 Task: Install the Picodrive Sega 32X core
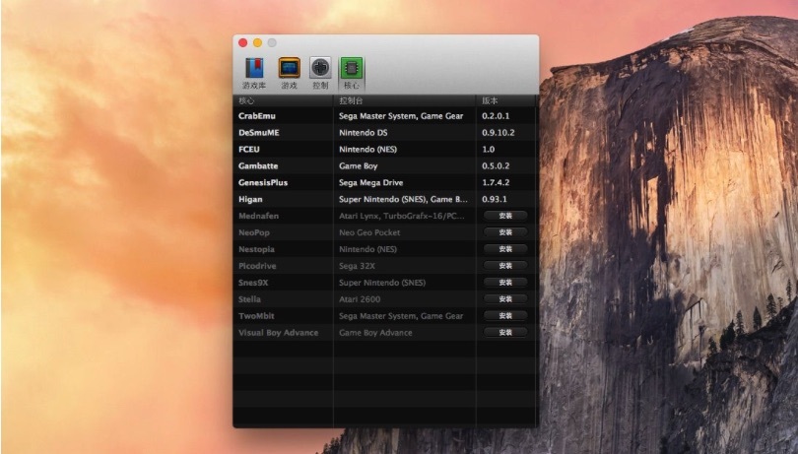505,266
